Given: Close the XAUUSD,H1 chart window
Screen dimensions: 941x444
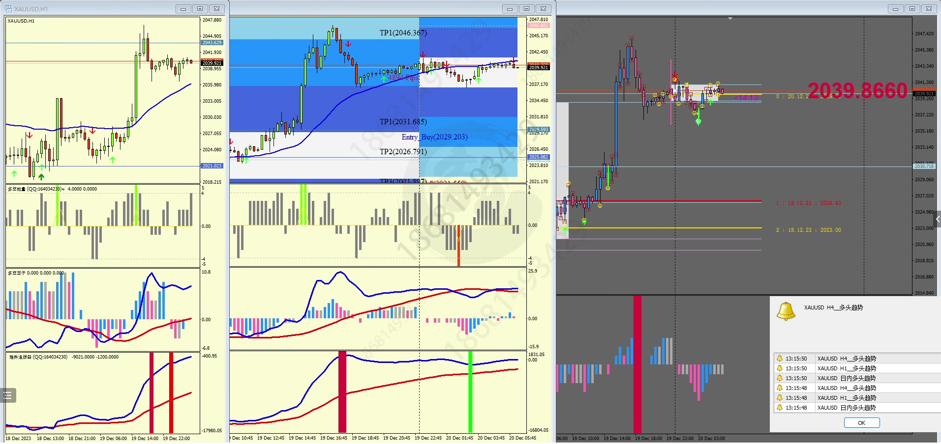Looking at the screenshot, I should tap(216, 9).
